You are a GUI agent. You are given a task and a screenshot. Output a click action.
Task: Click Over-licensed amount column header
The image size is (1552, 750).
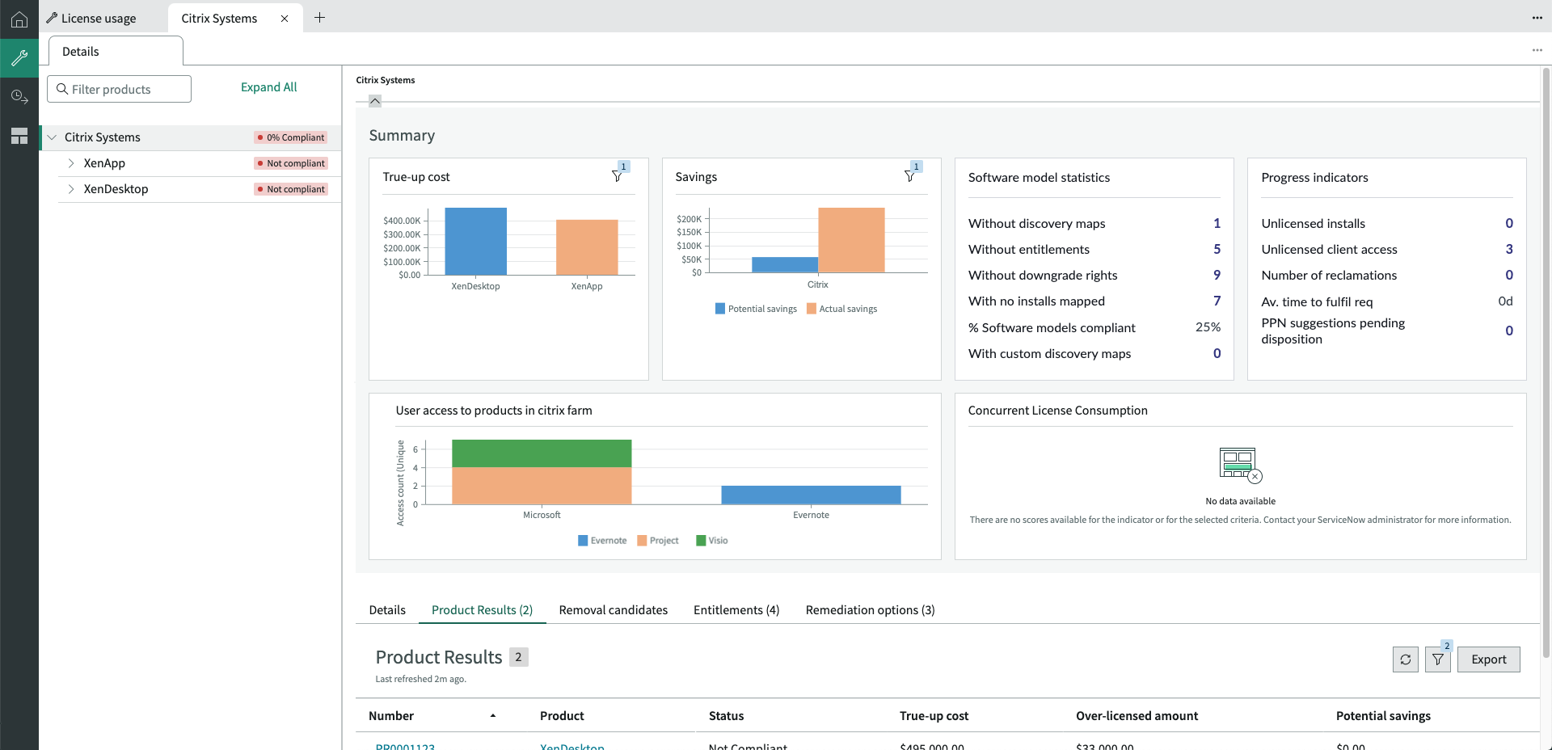(1137, 716)
